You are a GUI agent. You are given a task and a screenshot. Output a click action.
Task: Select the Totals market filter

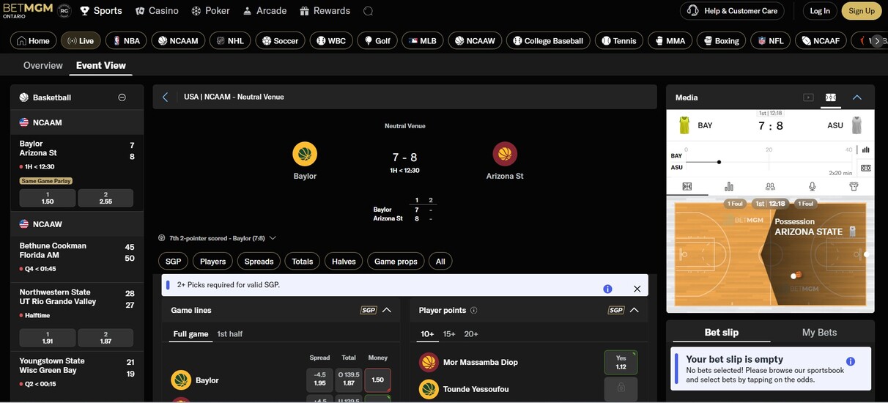click(303, 261)
